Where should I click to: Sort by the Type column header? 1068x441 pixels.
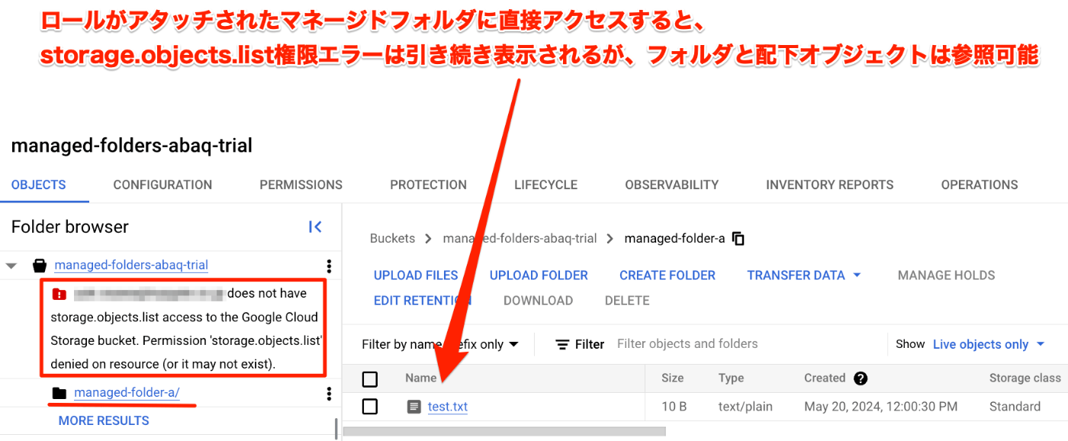(x=731, y=378)
